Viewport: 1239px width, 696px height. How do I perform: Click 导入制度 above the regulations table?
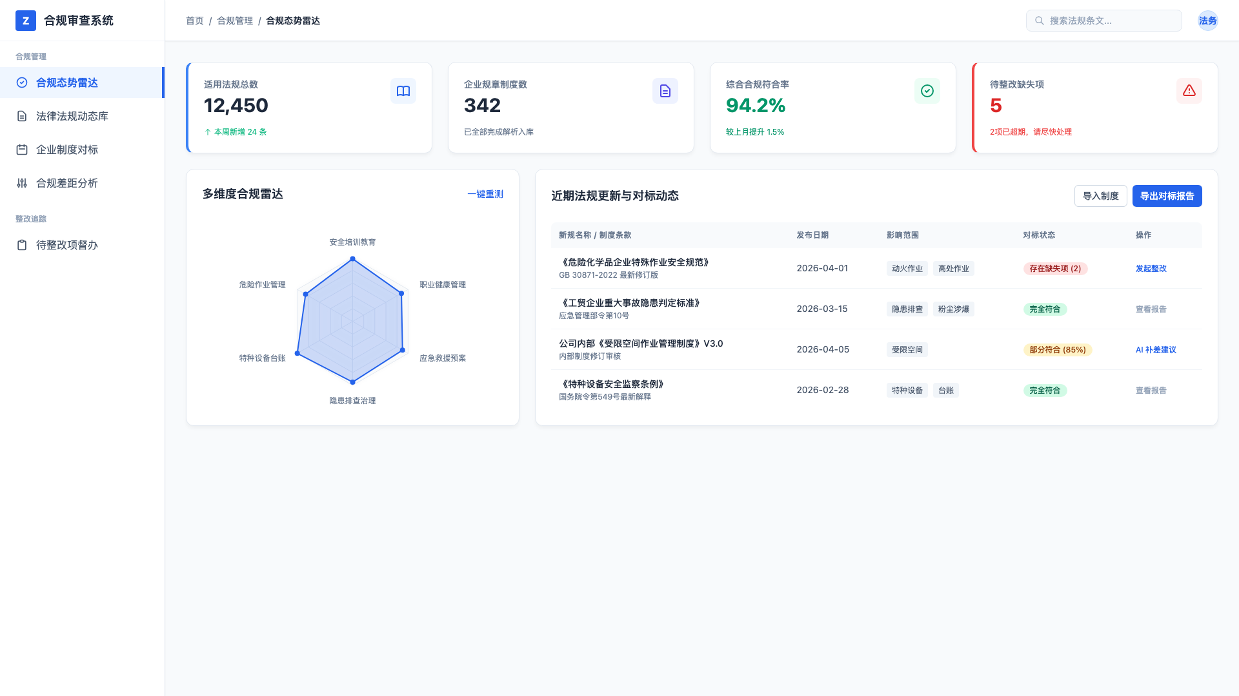coord(1100,195)
